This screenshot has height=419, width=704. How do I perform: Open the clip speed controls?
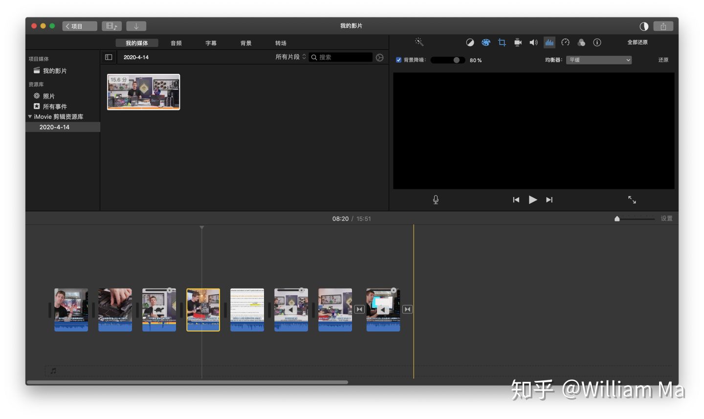coord(565,43)
